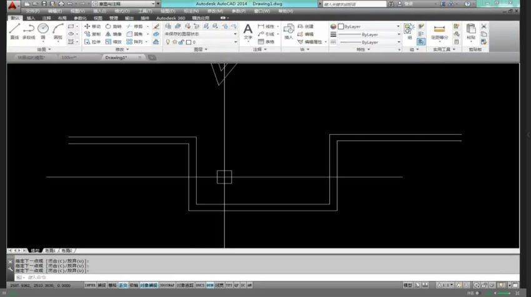Expand the Layers (图层) panel
The width and height of the screenshot is (531, 297).
click(201, 49)
